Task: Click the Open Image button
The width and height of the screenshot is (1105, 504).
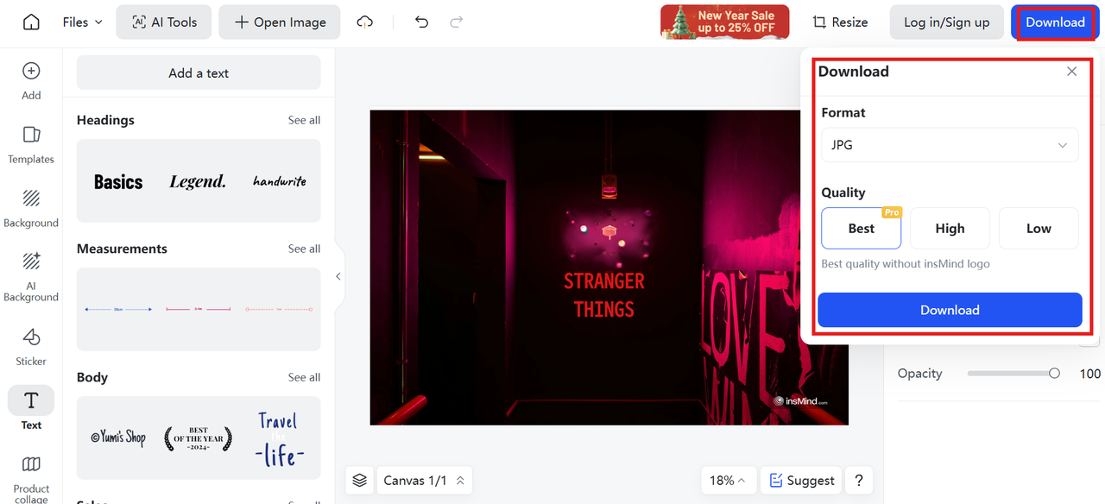Action: (x=280, y=22)
